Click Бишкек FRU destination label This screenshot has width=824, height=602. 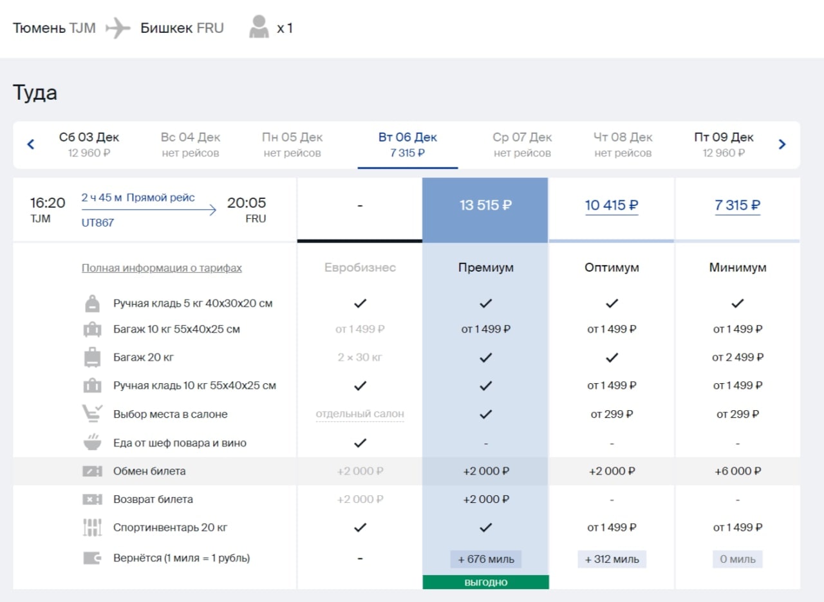[x=182, y=28]
